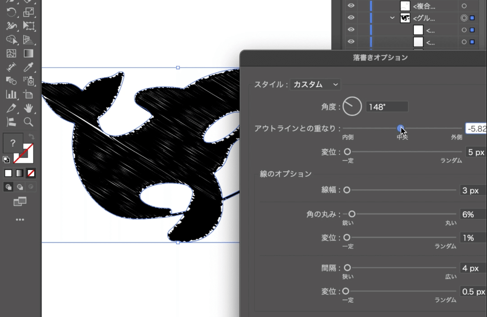The width and height of the screenshot is (487, 317).
Task: Hide the <複合 layer with its eye icon
Action: (x=351, y=5)
